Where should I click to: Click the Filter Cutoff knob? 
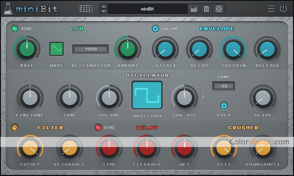pyautogui.click(x=30, y=148)
